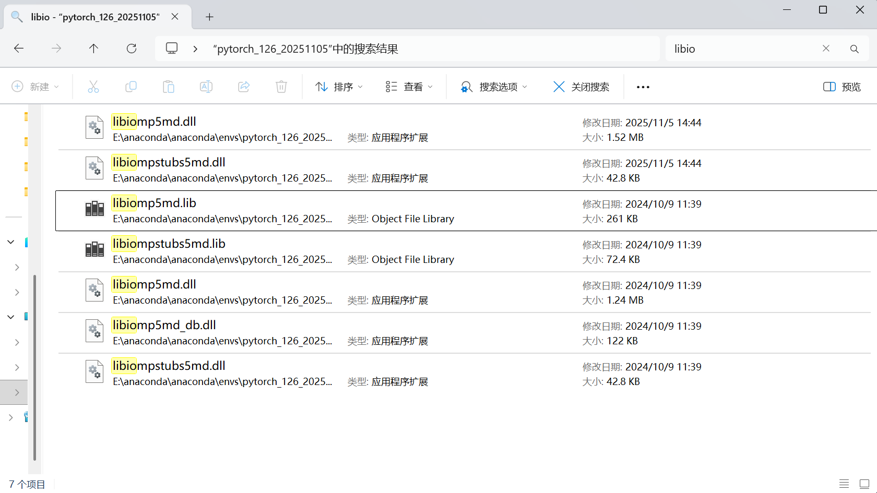Go up one directory level
877x493 pixels.
click(93, 49)
